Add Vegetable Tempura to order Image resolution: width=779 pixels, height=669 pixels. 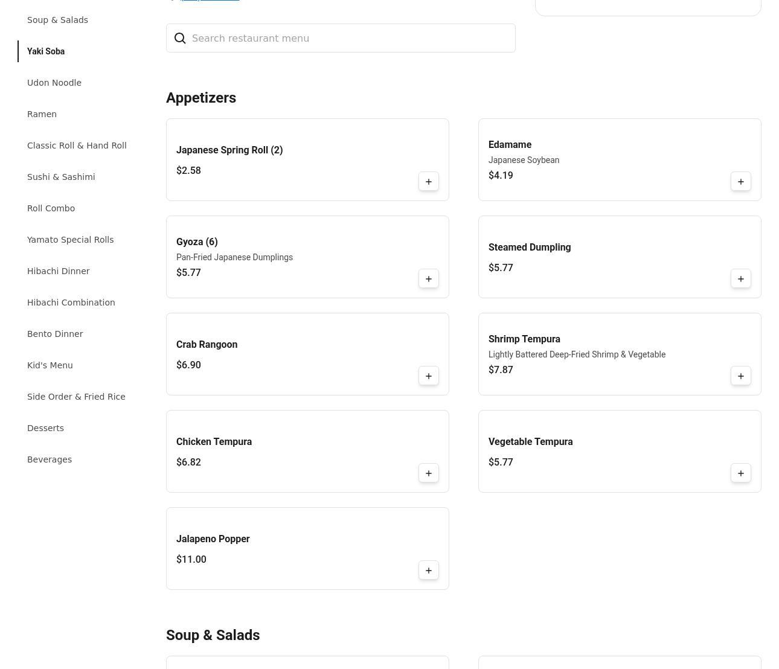coord(740,473)
